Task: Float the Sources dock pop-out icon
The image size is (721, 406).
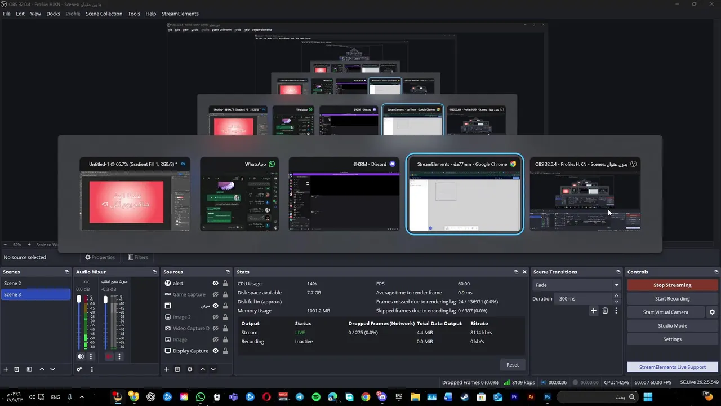Action: click(228, 272)
